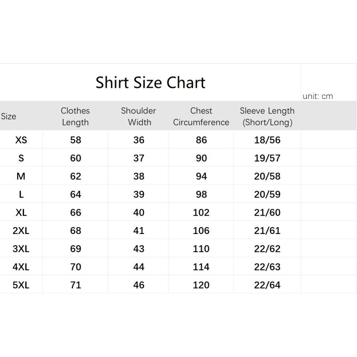Click the unit: cm label
This screenshot has width=357, height=357.
(318, 96)
